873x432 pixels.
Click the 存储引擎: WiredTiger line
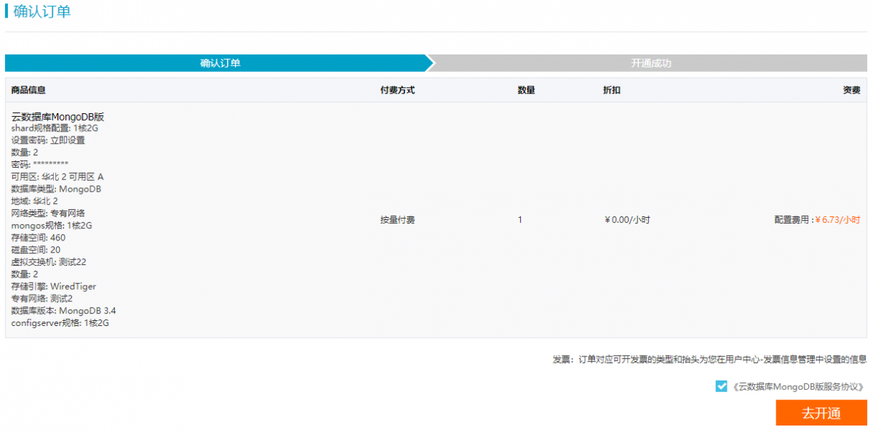(x=53, y=287)
